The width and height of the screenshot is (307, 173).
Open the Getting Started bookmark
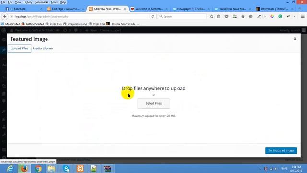pos(33,24)
